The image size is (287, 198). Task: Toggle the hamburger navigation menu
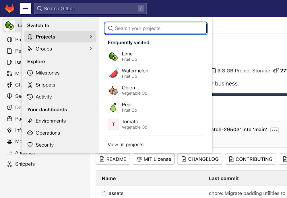coord(25,8)
